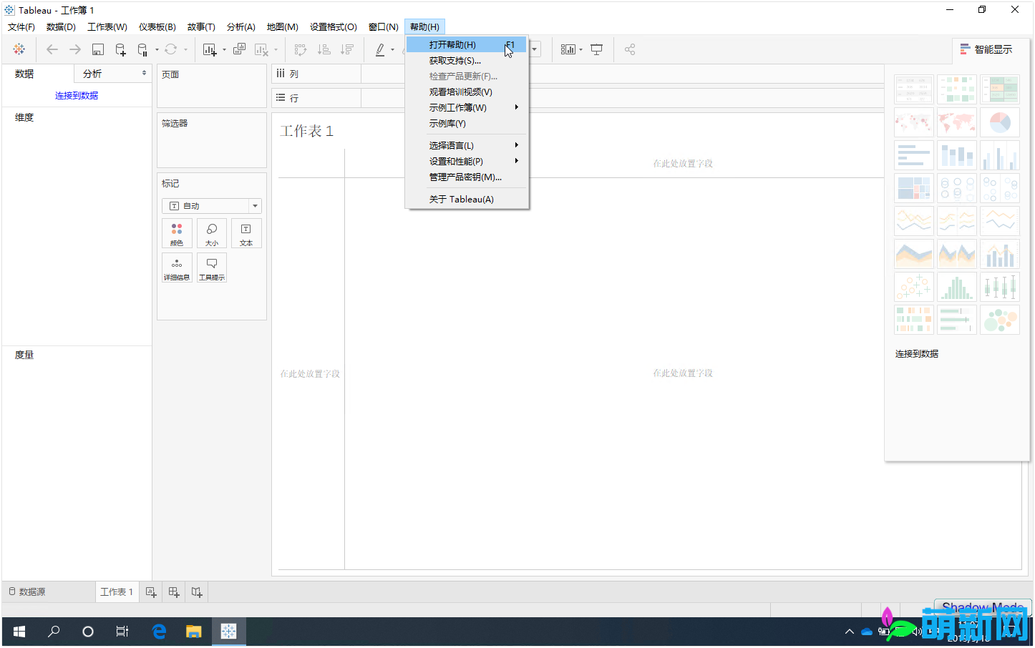Click the refresh run update icon

pos(170,49)
